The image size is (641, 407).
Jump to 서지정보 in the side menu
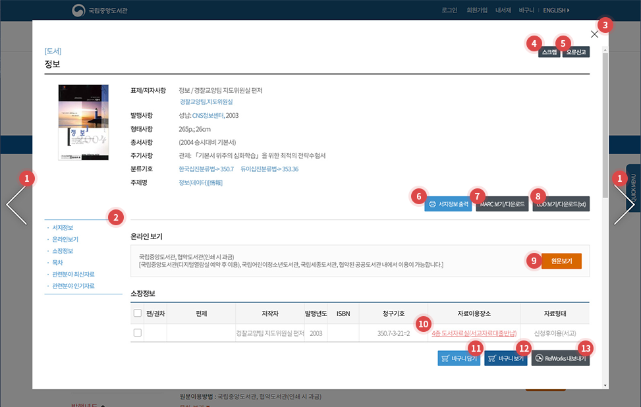point(63,228)
